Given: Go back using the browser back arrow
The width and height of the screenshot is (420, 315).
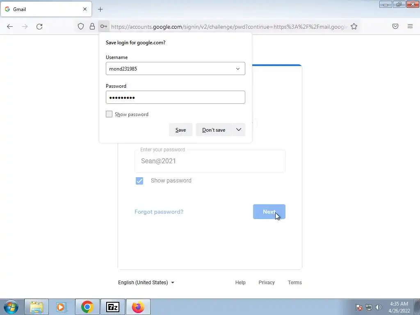Looking at the screenshot, I should [10, 27].
